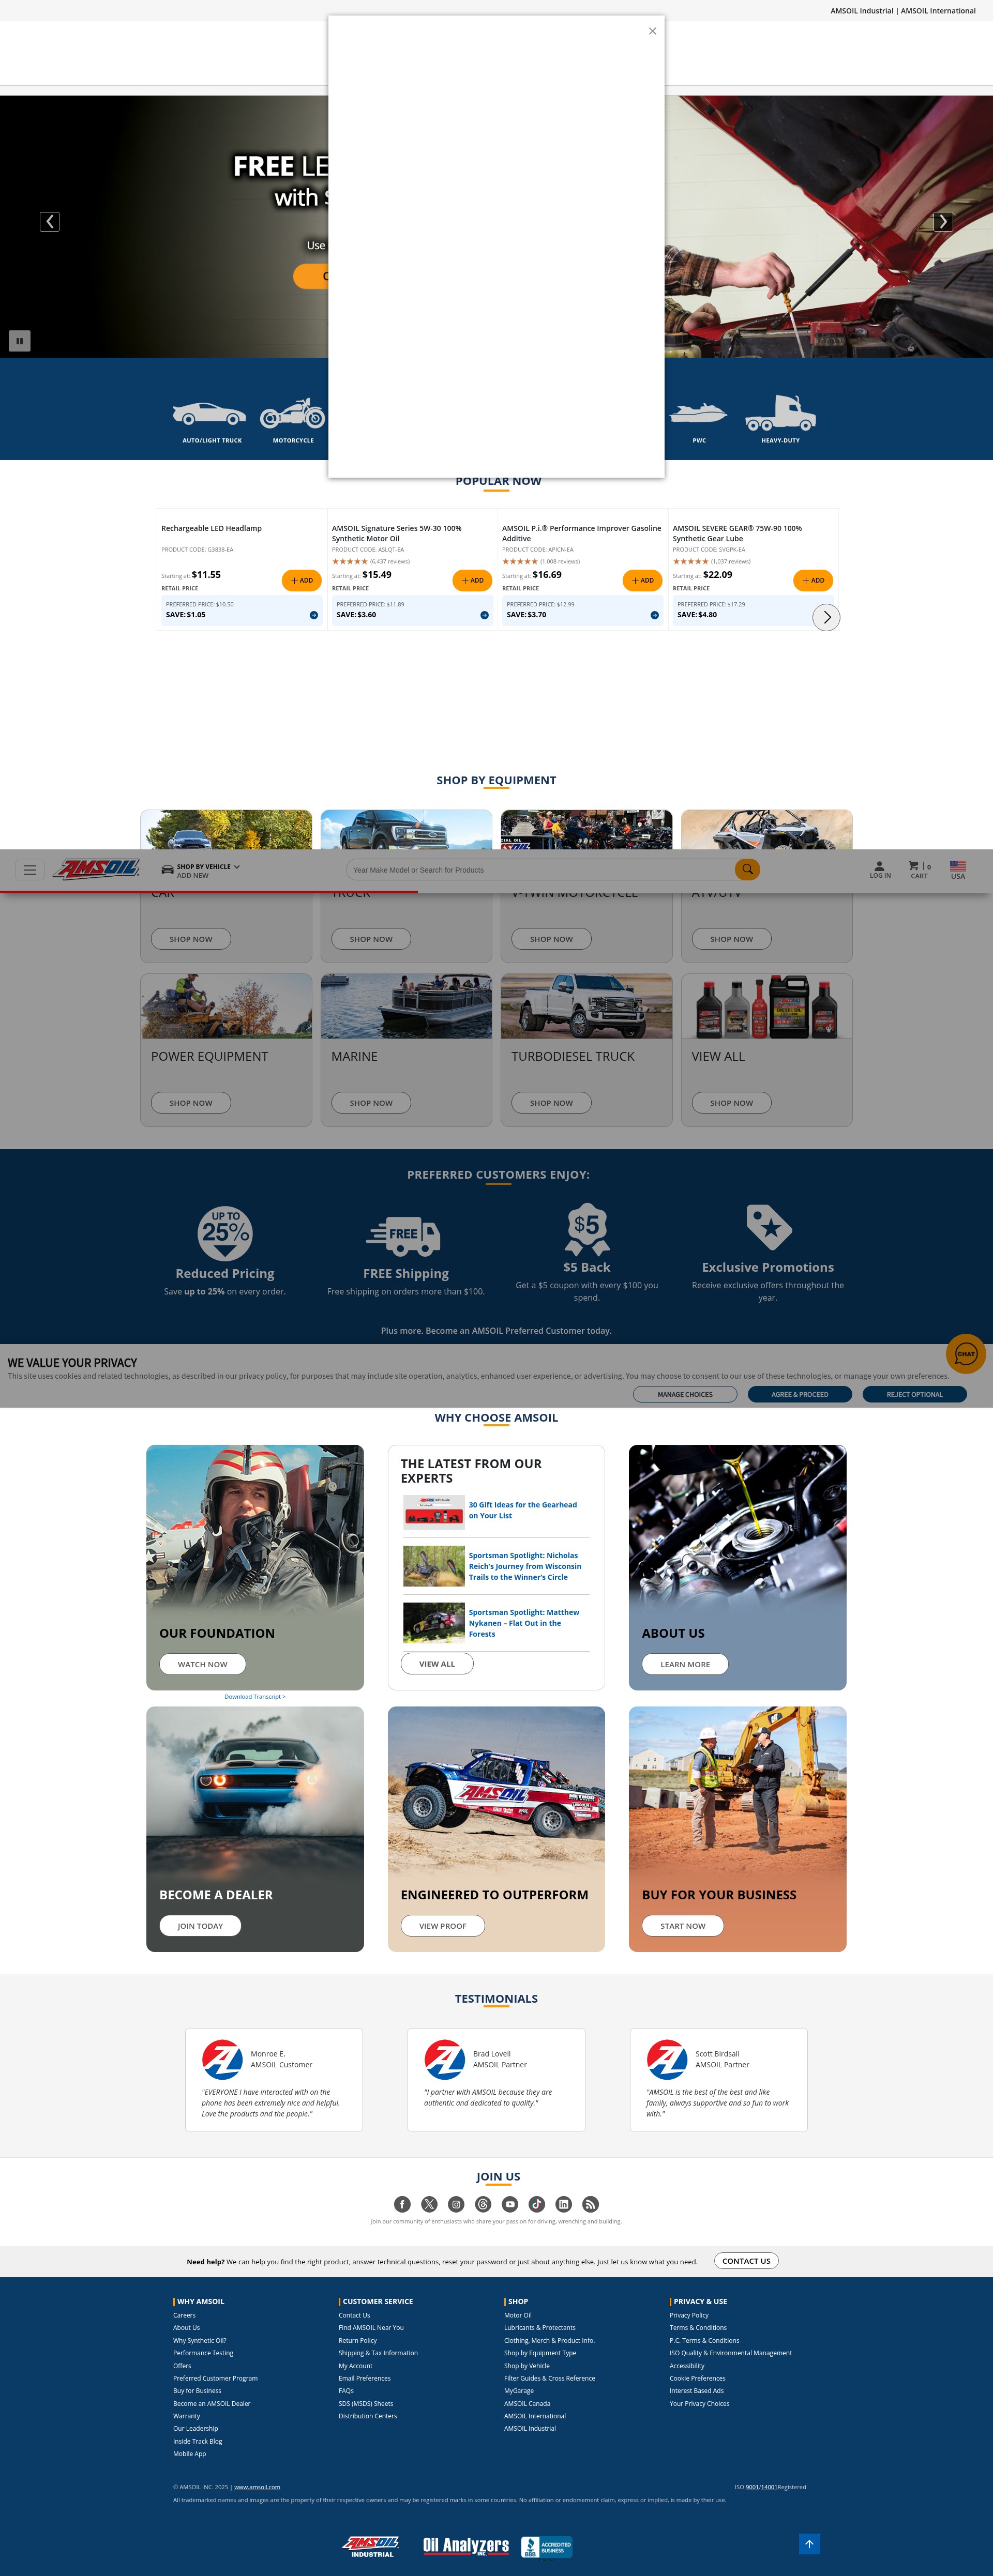Add P.i. Performance Improver to cart
993x2576 pixels.
[642, 580]
